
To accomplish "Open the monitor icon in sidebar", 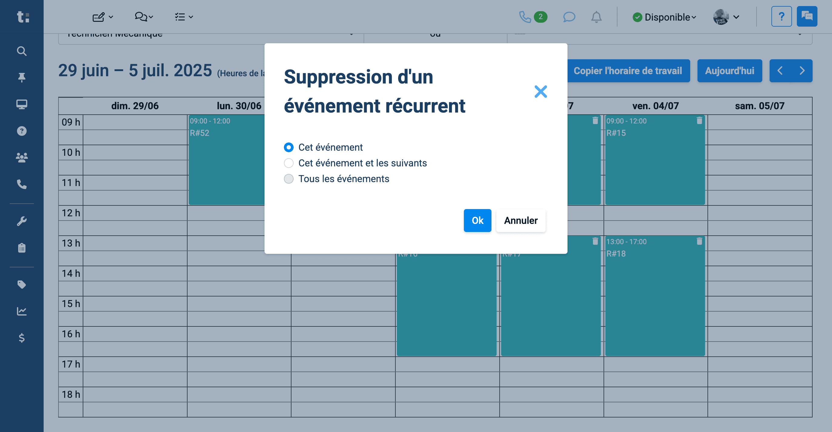I will pos(22,104).
